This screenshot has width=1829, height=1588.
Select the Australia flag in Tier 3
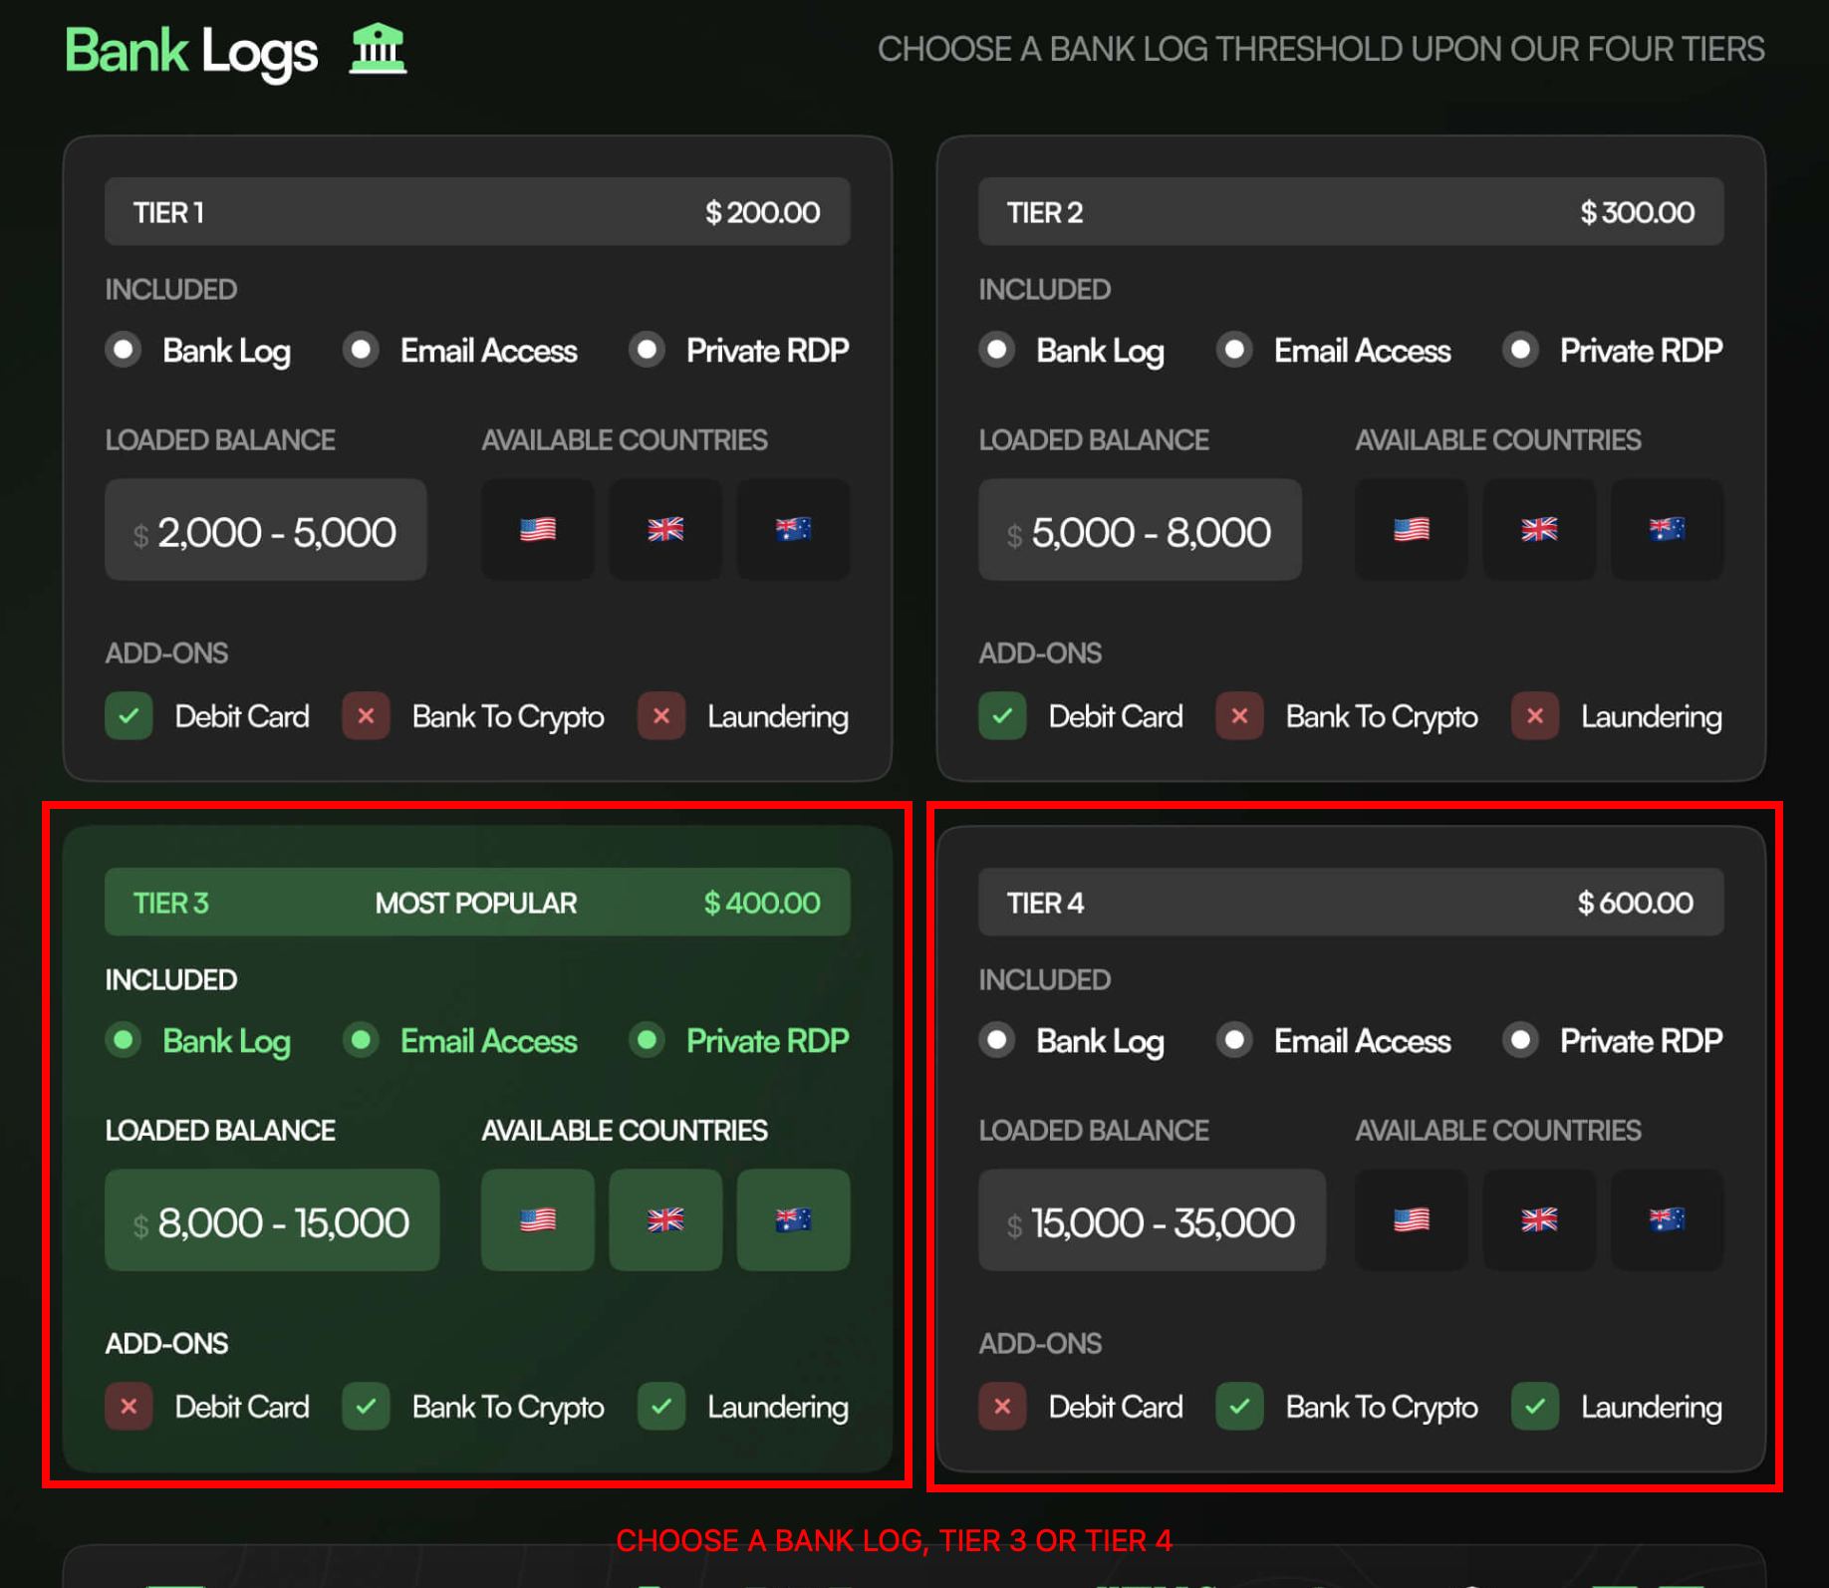[x=793, y=1219]
